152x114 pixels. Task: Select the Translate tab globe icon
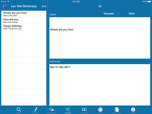click(68, 110)
